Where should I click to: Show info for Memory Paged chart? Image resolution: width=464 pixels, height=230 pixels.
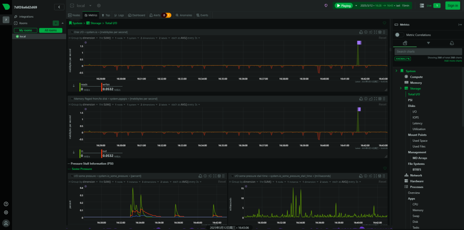[x=366, y=98]
